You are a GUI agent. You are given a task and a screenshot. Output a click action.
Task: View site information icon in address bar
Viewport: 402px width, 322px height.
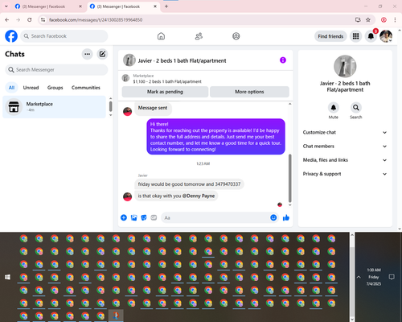43,20
